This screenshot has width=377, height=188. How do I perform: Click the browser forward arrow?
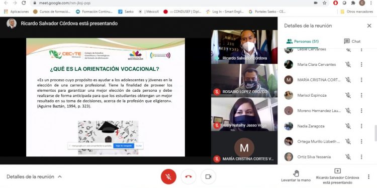(15, 3)
